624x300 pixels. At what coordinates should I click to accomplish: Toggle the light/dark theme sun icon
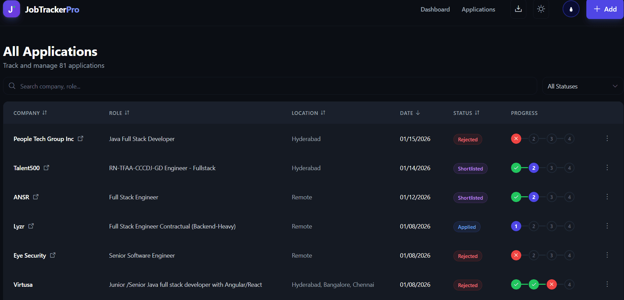541,9
